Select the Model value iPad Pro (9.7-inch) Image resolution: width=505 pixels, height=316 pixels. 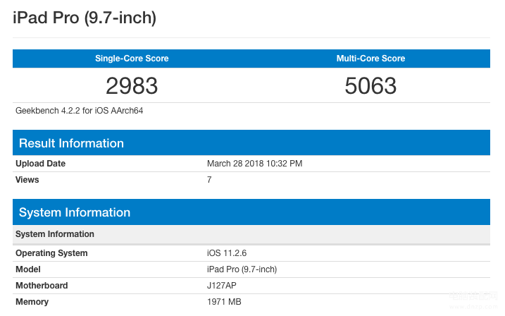242,269
